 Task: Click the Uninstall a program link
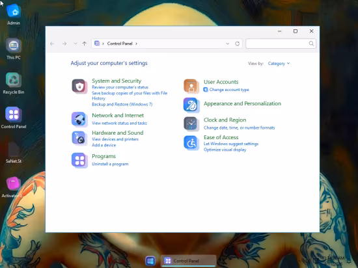[110, 164]
